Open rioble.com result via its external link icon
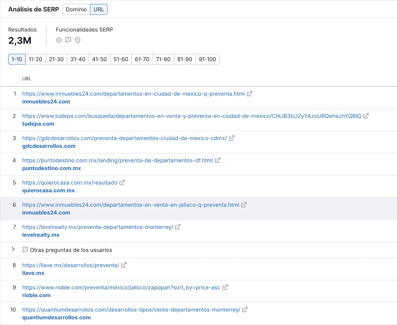 [225, 287]
